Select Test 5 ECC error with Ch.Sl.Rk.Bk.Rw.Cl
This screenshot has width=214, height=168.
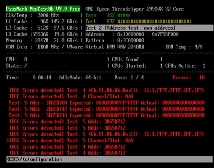tap(107, 134)
